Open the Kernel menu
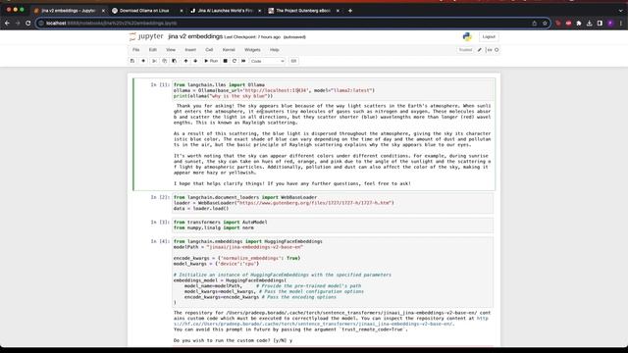Viewport: 628px width, 353px height. [x=229, y=50]
